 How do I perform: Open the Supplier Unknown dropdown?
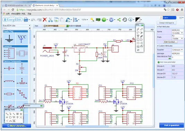tap(177, 50)
